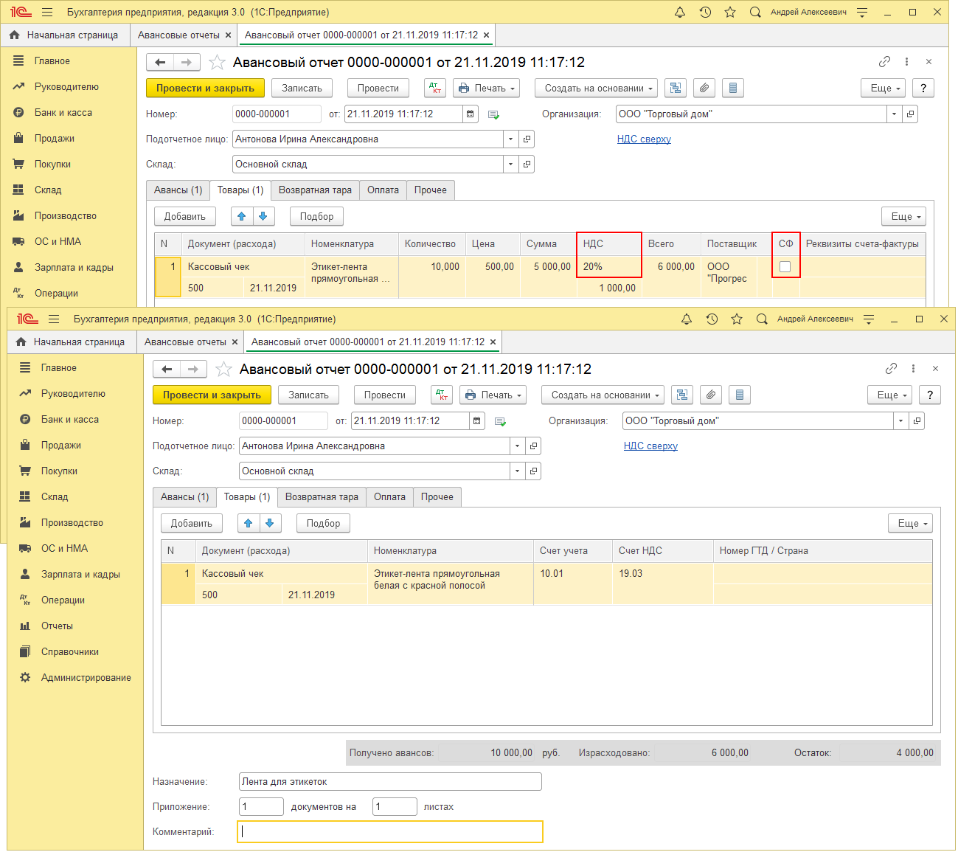The height and width of the screenshot is (852, 958).
Task: Open notifications bell in back window
Action: click(x=680, y=12)
